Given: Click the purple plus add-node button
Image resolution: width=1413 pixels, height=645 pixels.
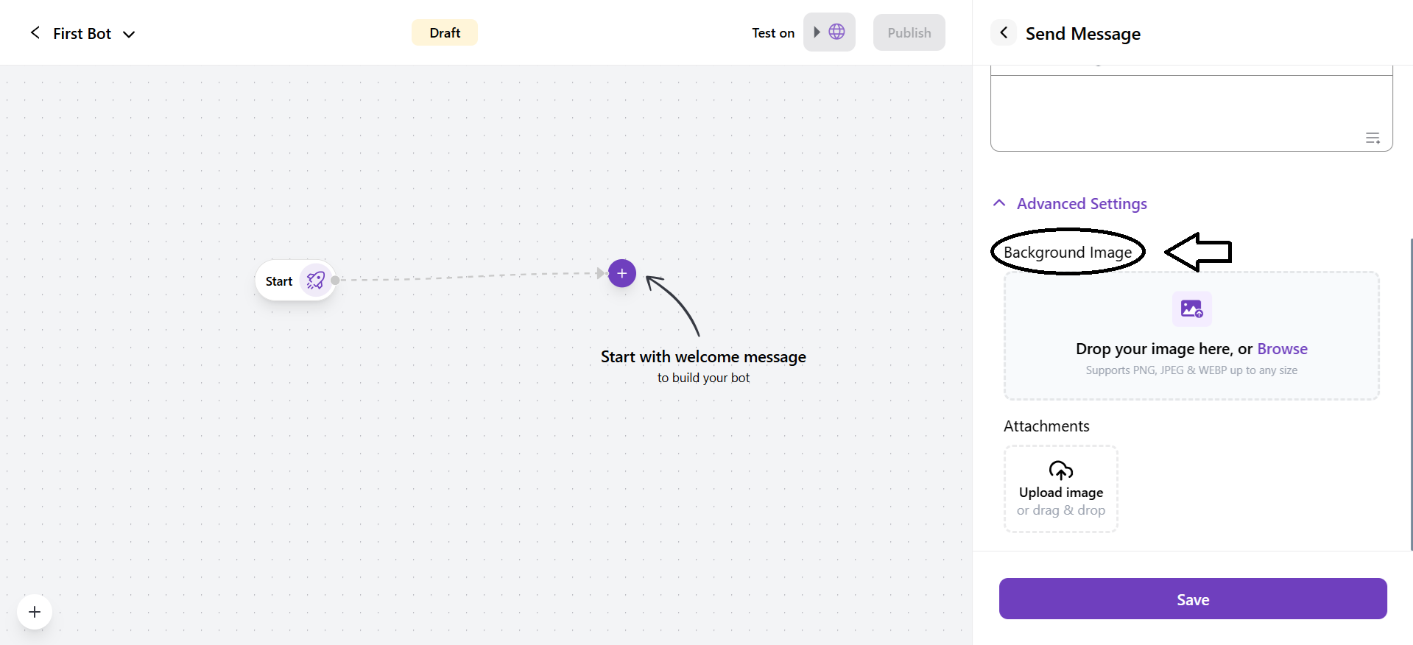Looking at the screenshot, I should pyautogui.click(x=621, y=274).
